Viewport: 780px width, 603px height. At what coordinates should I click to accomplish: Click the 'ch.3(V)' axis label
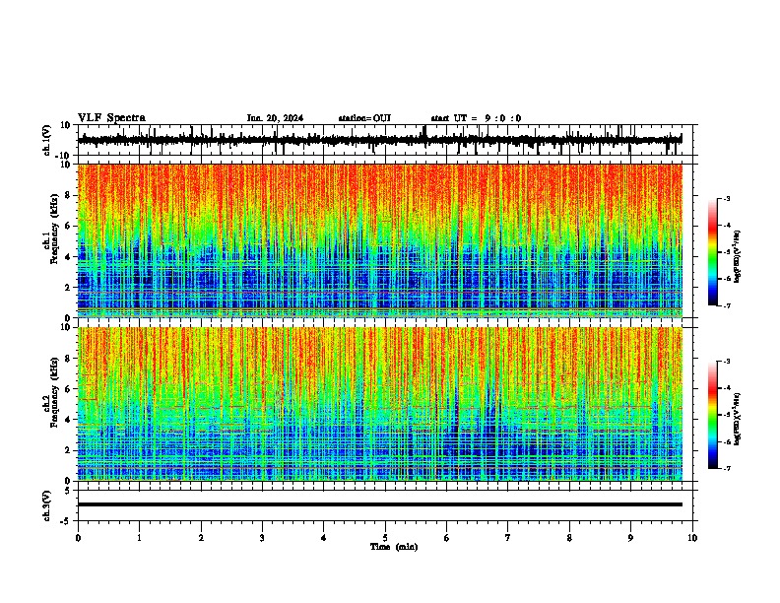click(47, 505)
